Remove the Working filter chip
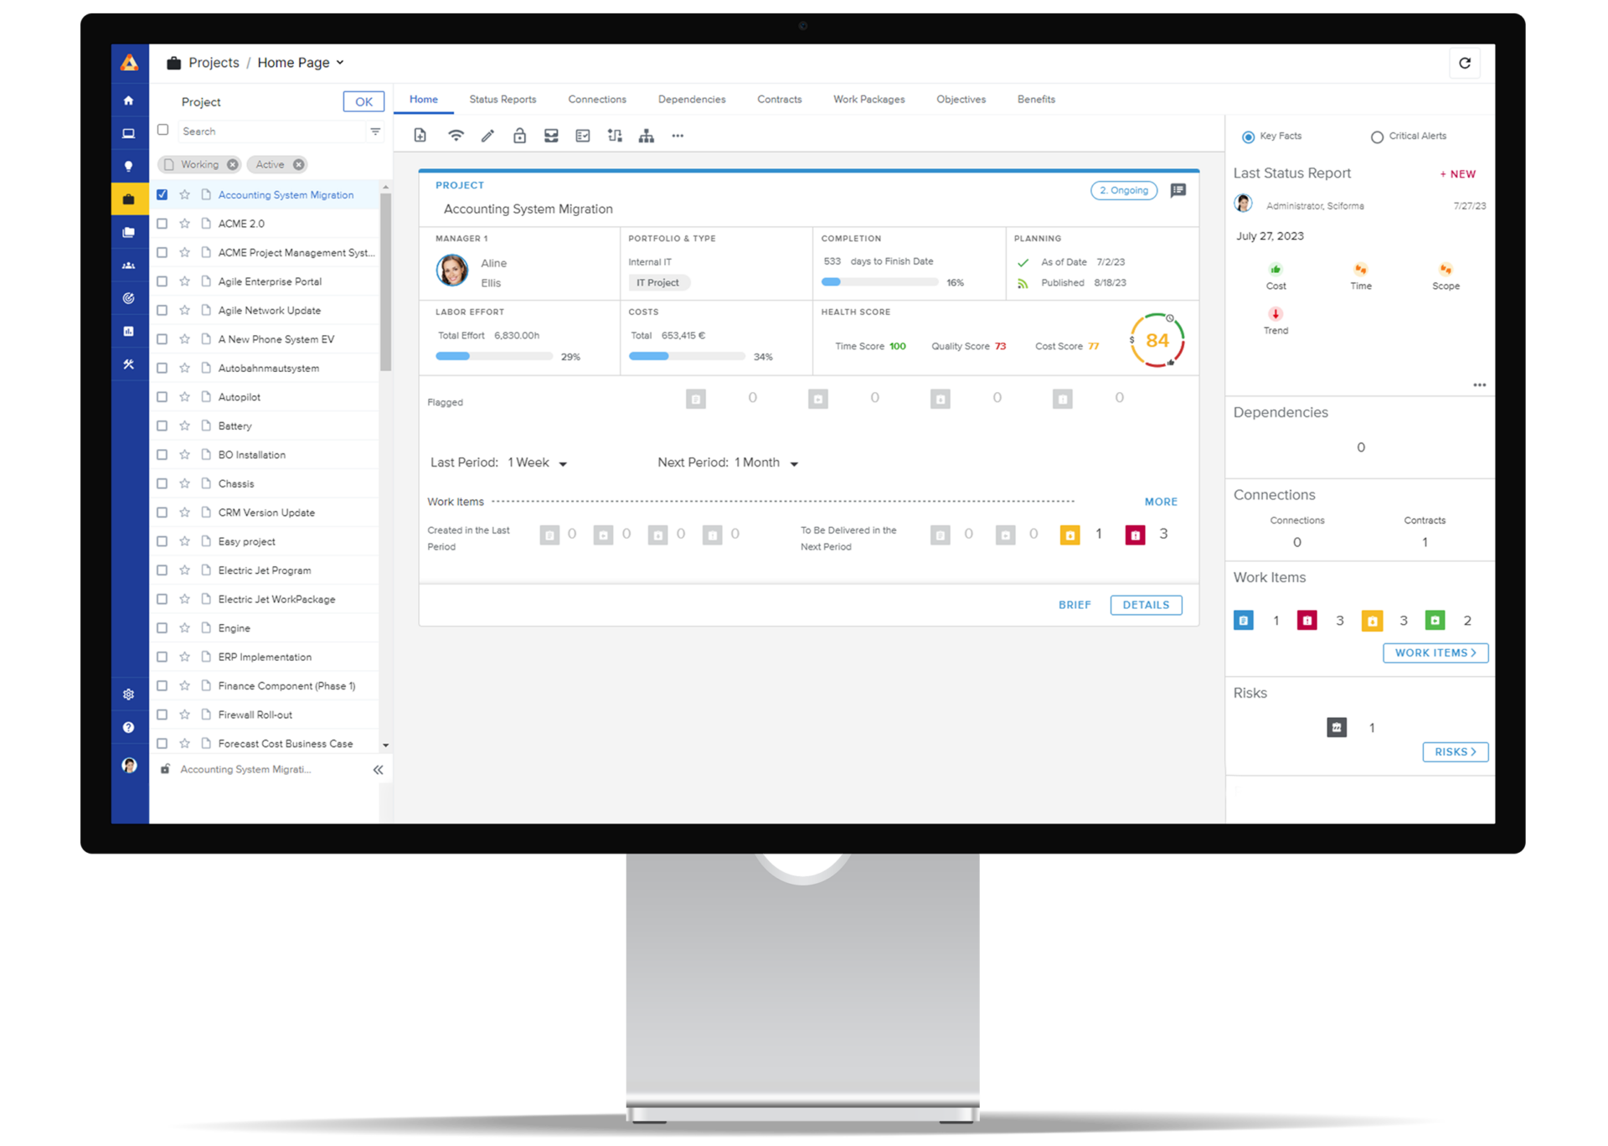1608x1146 pixels. (x=233, y=165)
